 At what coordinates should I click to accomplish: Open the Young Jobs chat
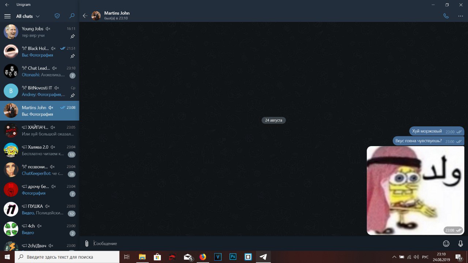pos(39,32)
